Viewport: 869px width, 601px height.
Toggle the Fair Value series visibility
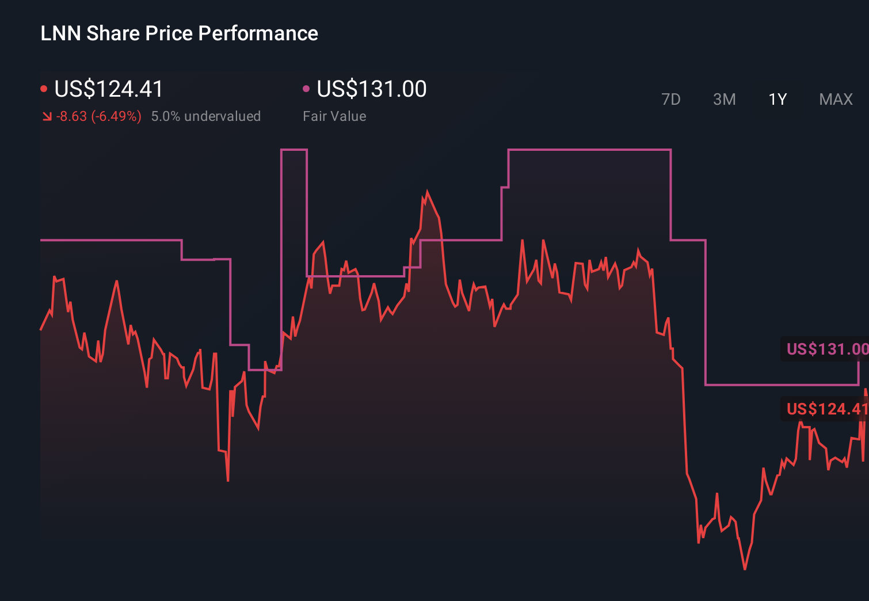[368, 89]
